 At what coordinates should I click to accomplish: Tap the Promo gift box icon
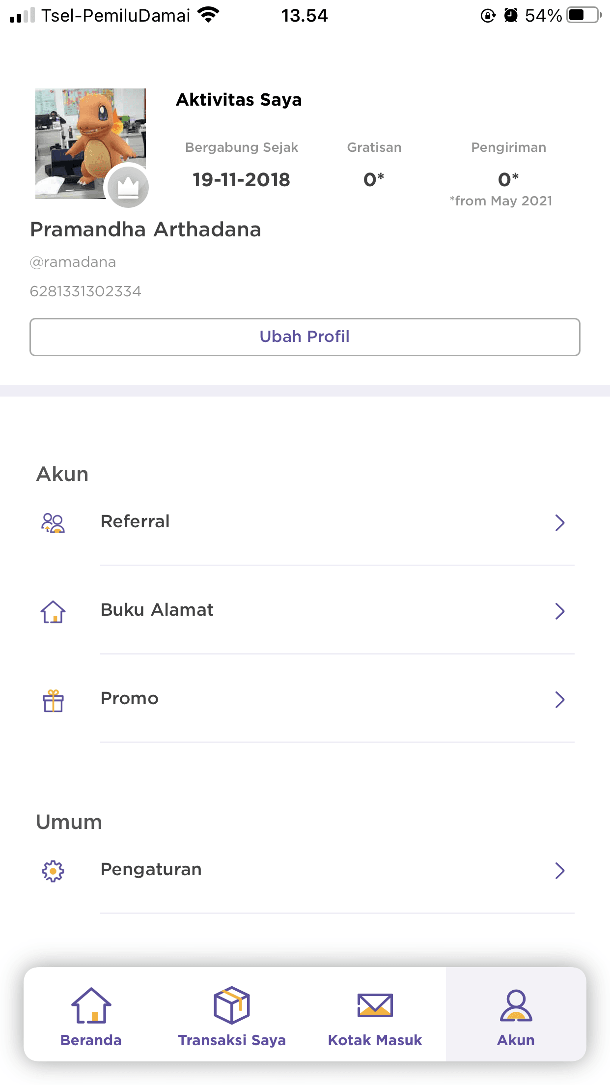point(53,701)
